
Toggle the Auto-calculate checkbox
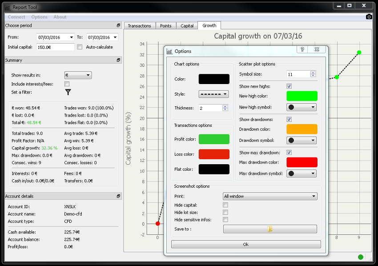[80, 47]
